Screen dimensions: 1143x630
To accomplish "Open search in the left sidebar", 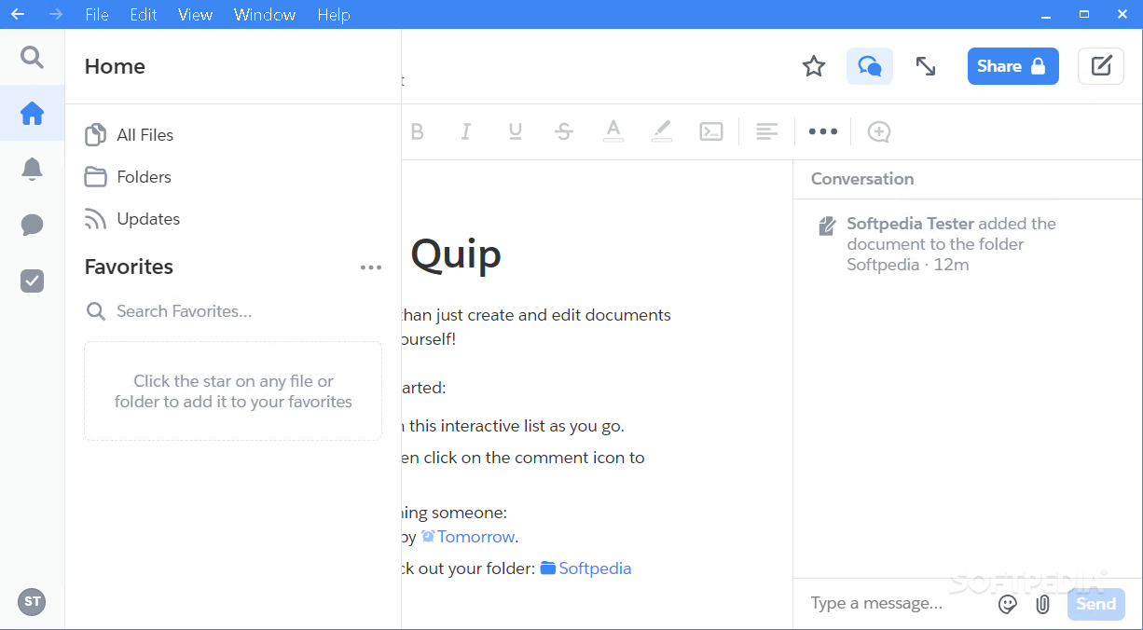I will pos(32,58).
